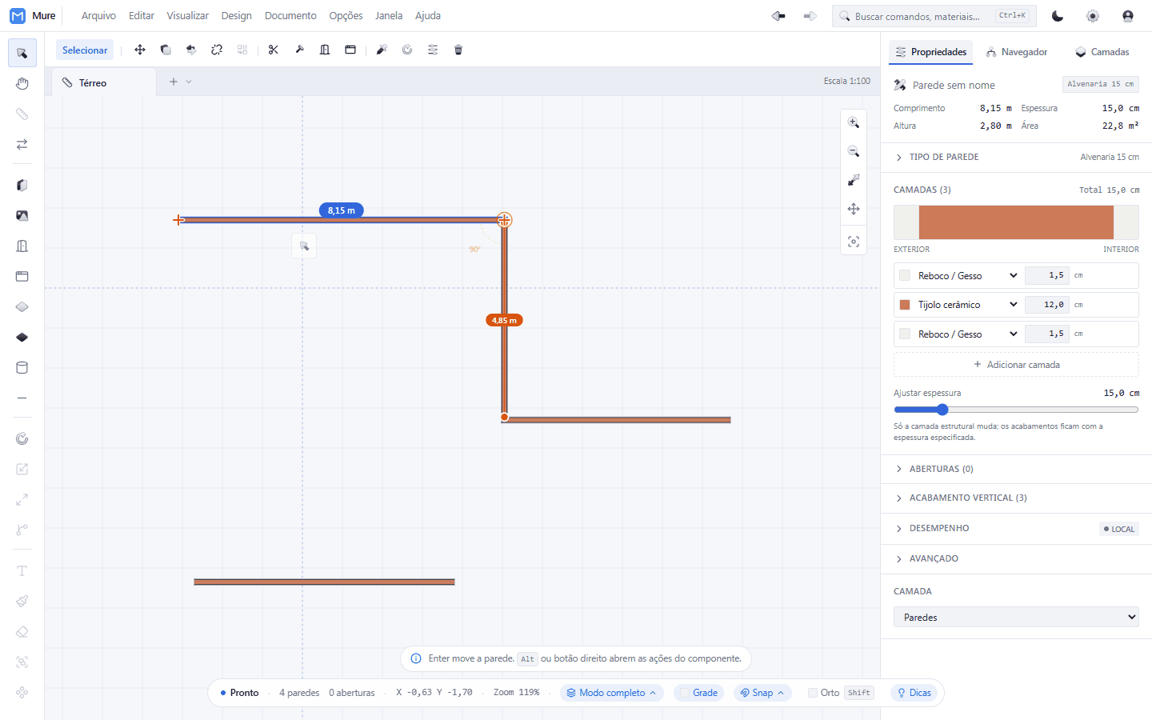Image resolution: width=1152 pixels, height=720 pixels.
Task: Click the zoom in magnifier icon
Action: [x=854, y=122]
